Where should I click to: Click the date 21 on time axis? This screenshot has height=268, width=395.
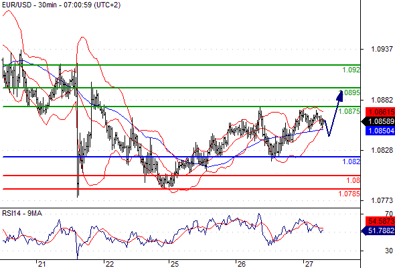click(x=42, y=264)
